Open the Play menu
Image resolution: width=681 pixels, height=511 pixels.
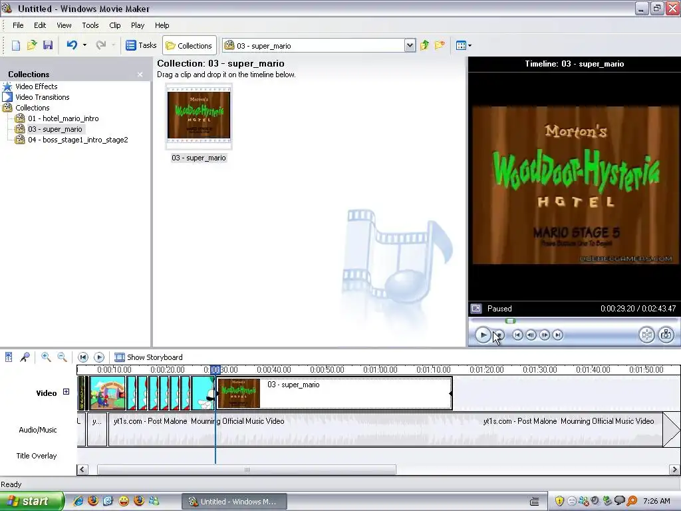click(138, 25)
